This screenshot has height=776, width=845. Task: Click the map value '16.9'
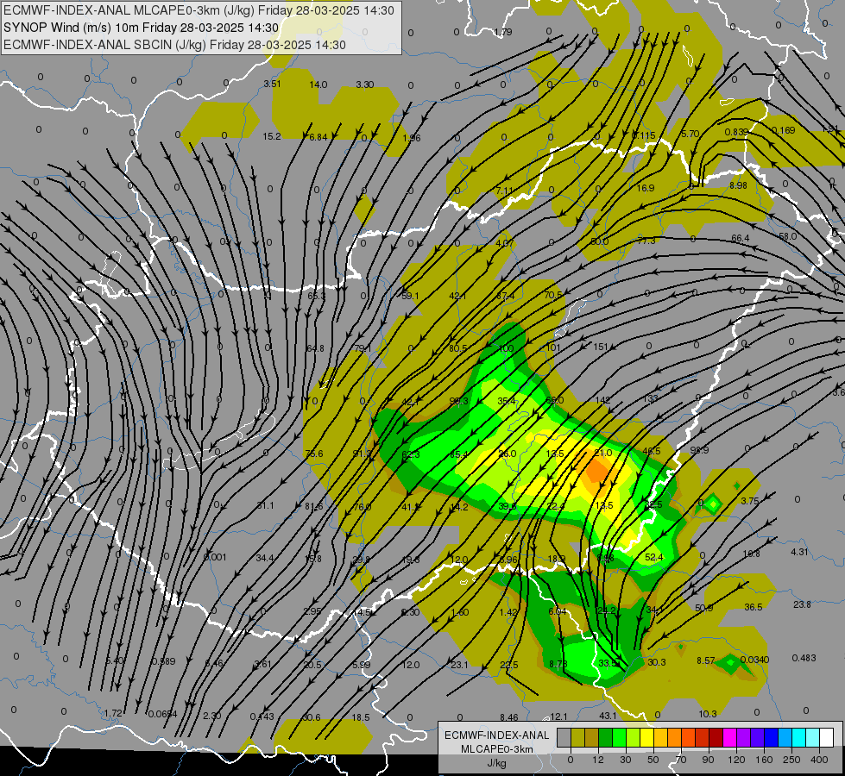[645, 188]
